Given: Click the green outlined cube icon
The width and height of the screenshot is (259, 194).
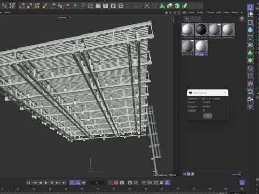Looking at the screenshot, I should coord(177,6).
